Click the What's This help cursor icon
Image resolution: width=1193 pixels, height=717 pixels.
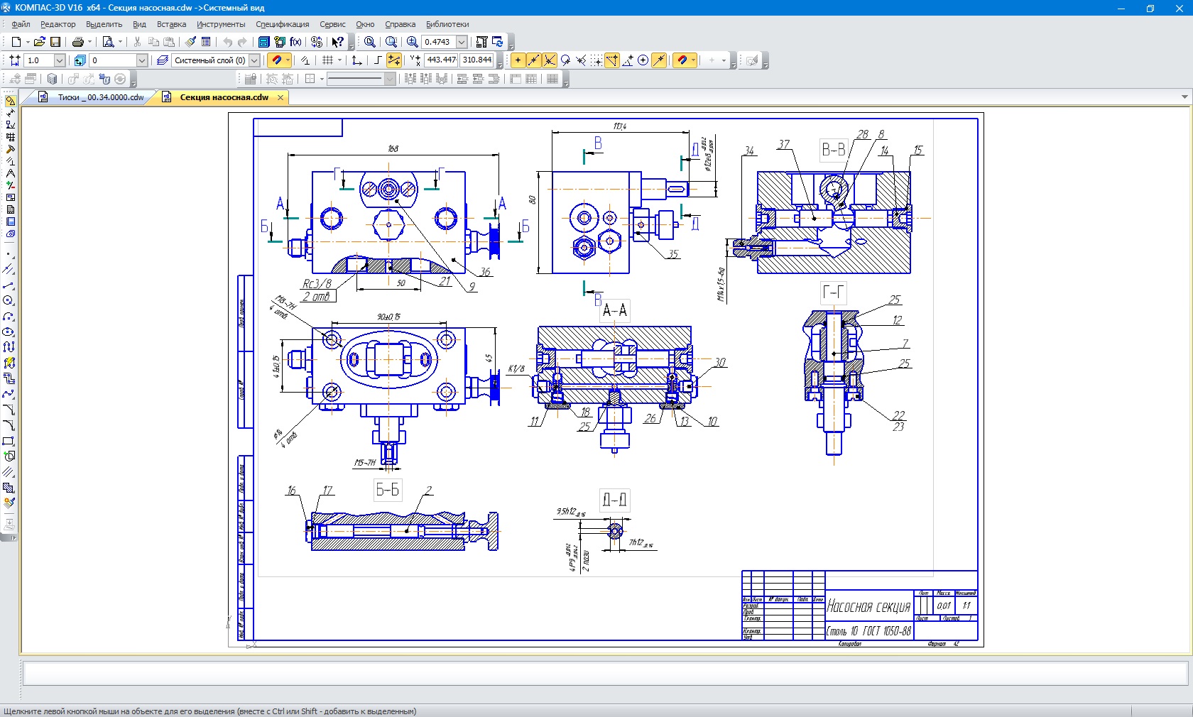coord(338,42)
